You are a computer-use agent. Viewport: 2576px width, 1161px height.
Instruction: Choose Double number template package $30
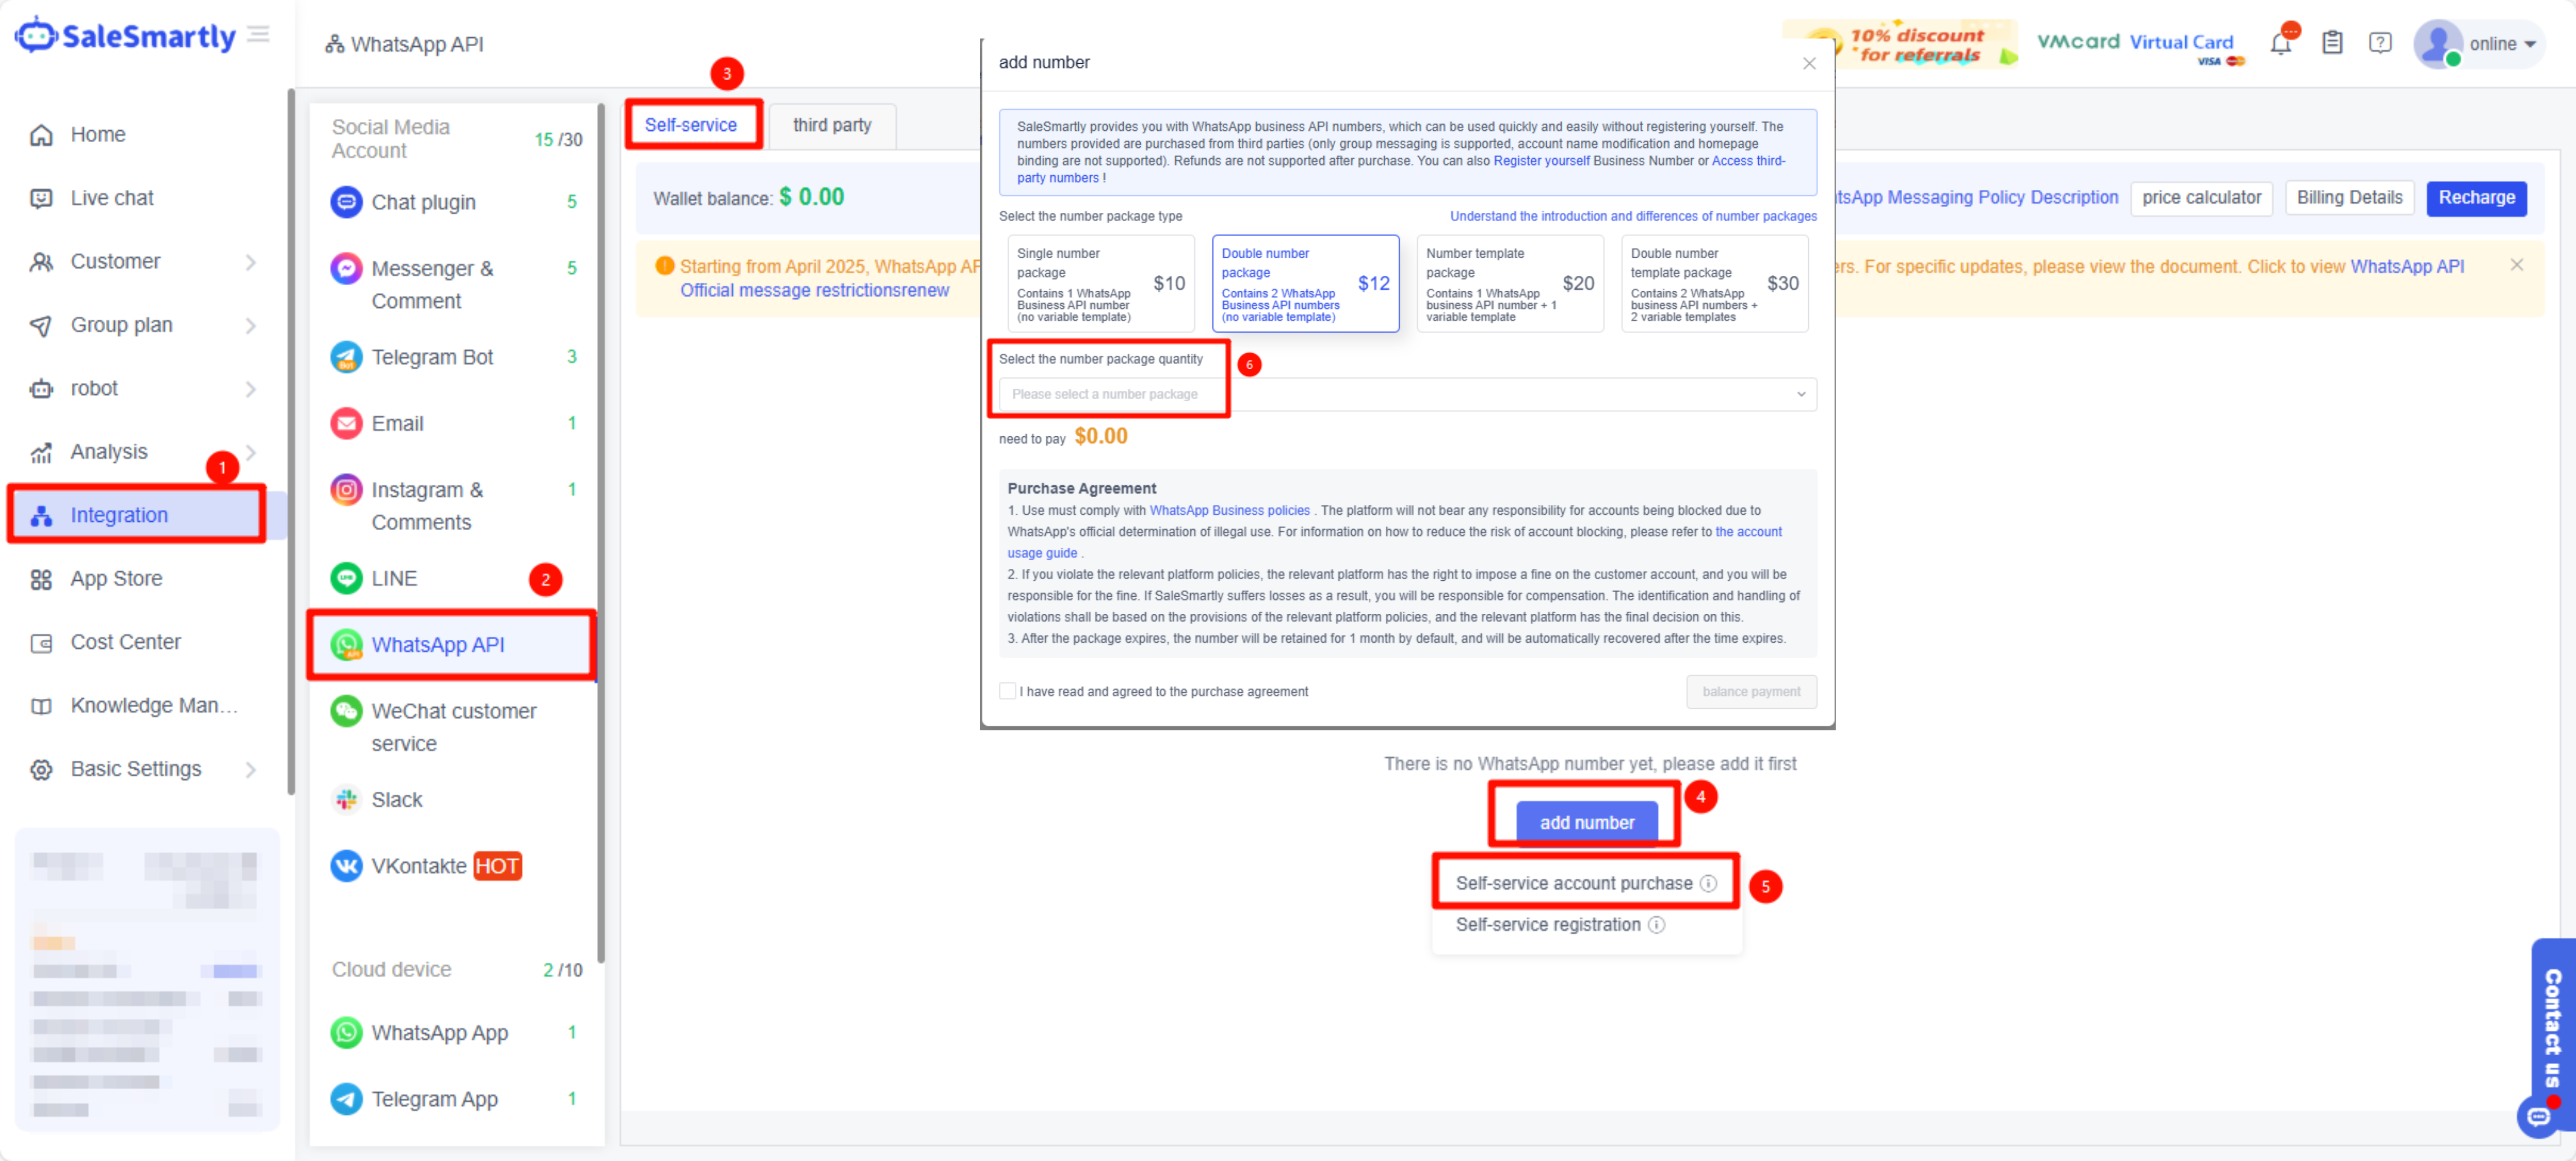(1714, 283)
